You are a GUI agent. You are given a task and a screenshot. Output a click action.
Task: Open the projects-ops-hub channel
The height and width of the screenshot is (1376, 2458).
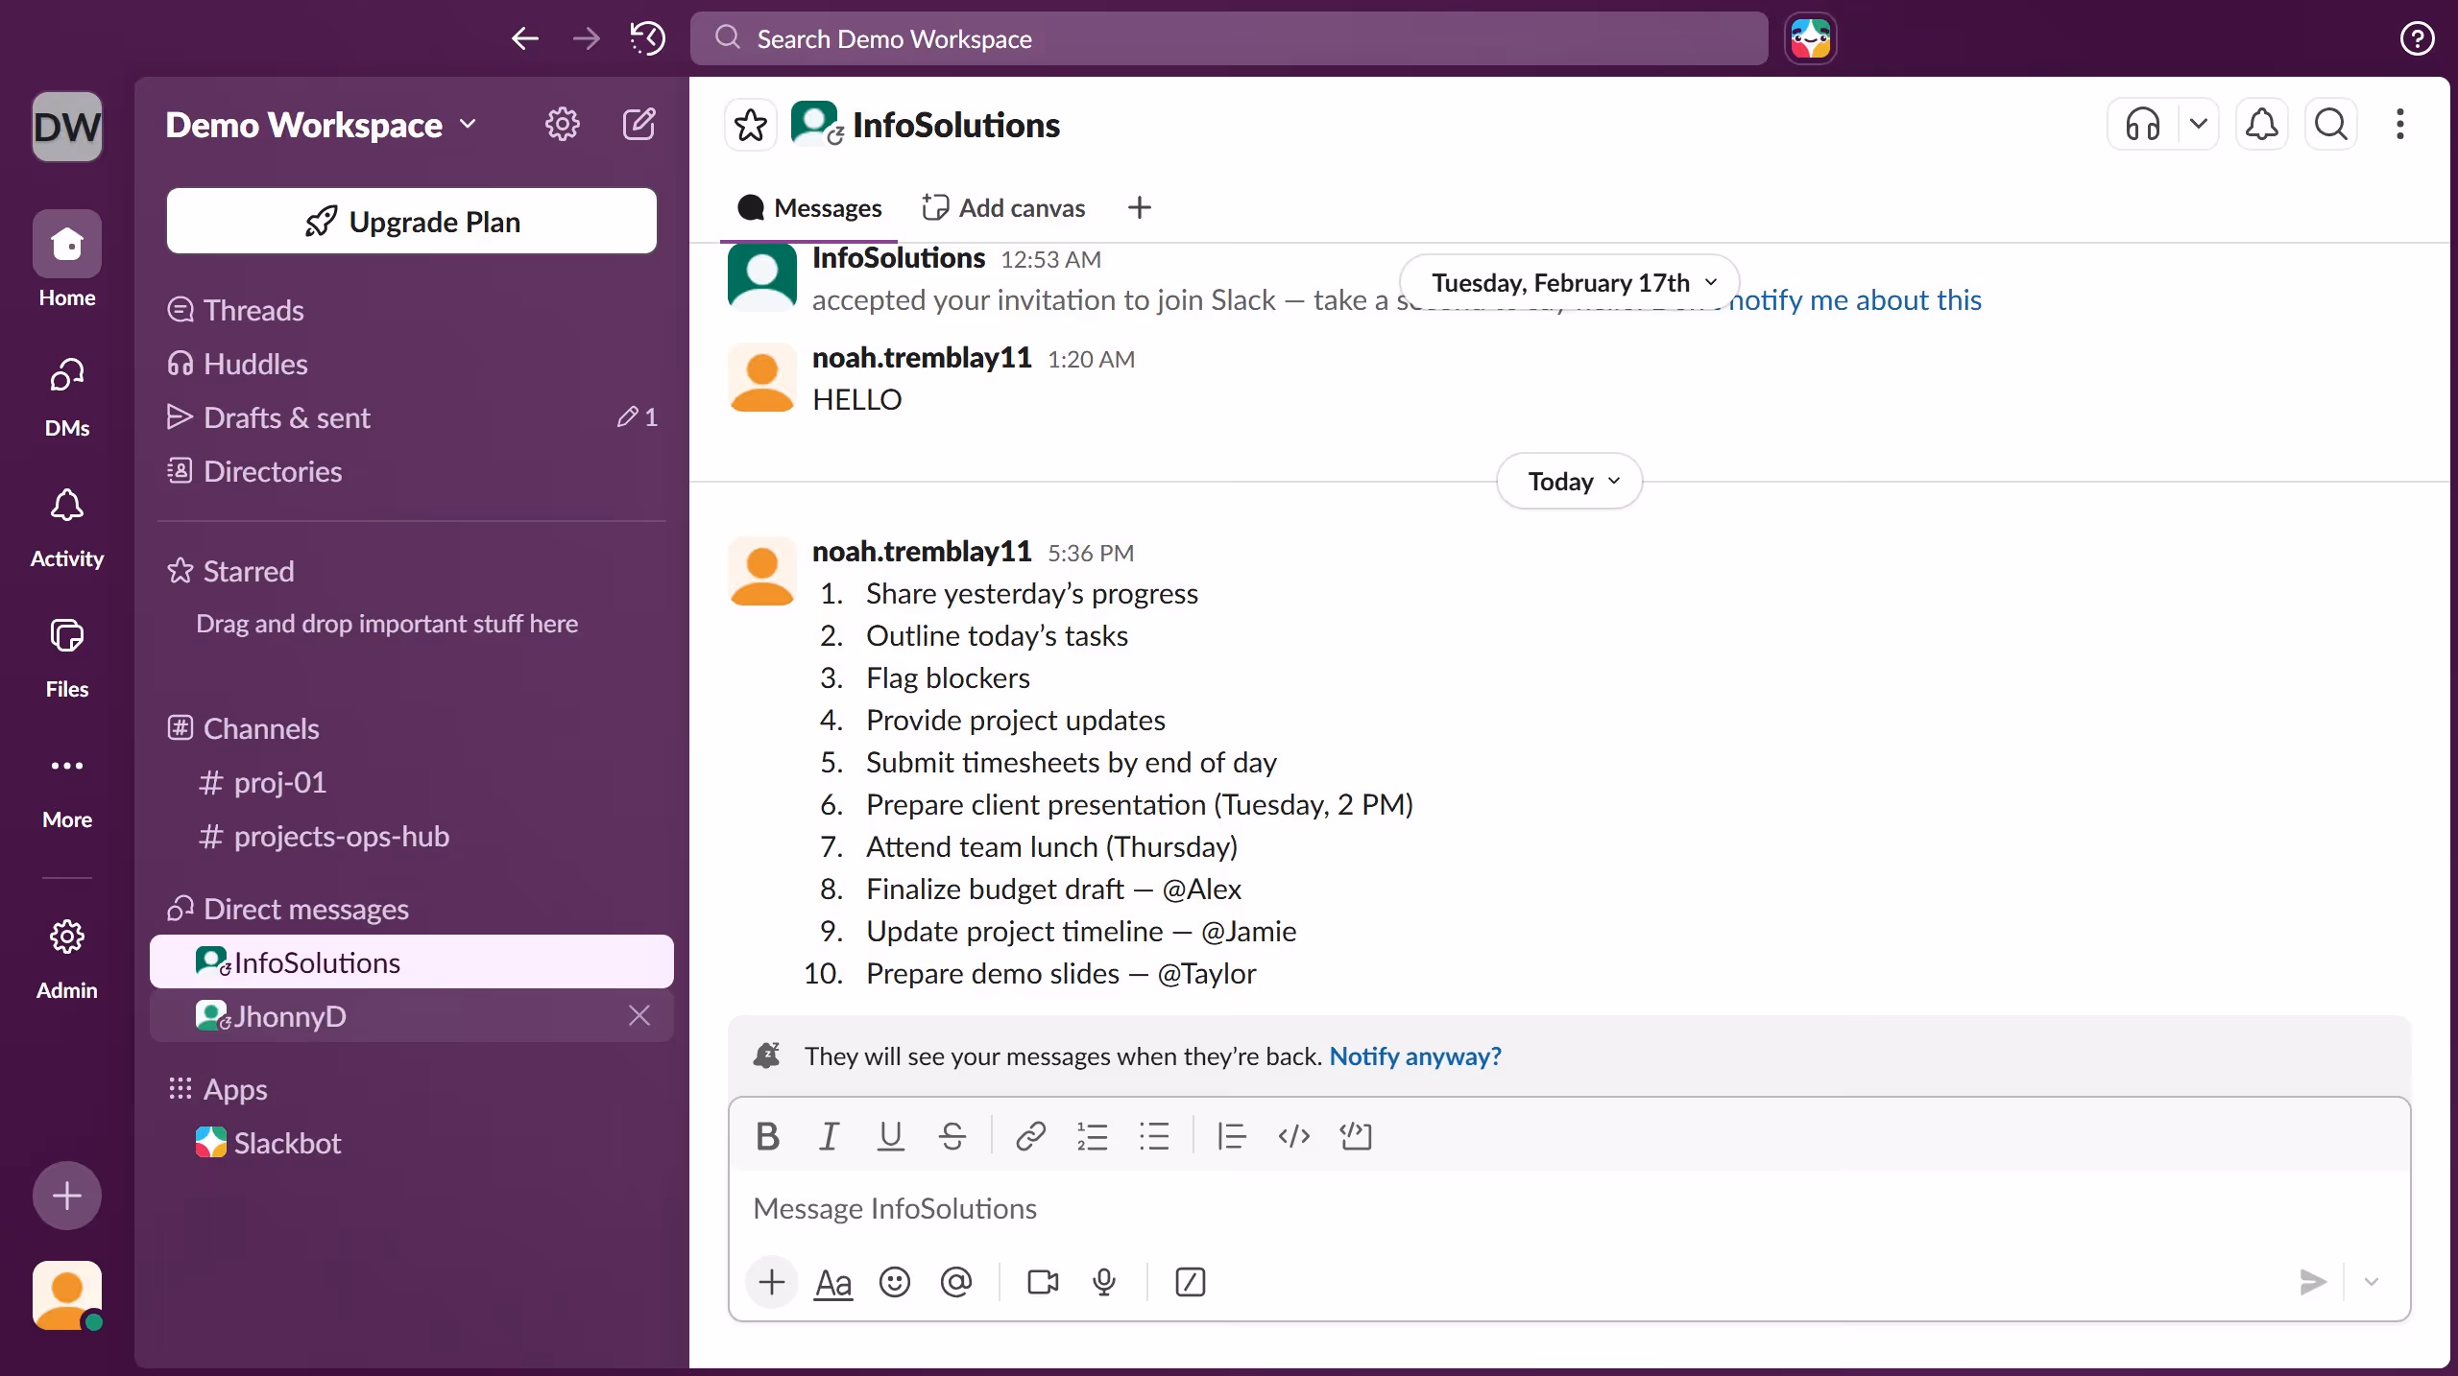(x=412, y=836)
